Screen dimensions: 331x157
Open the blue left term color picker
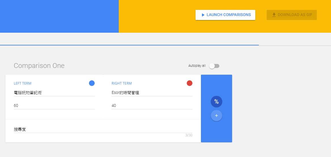[x=92, y=83]
